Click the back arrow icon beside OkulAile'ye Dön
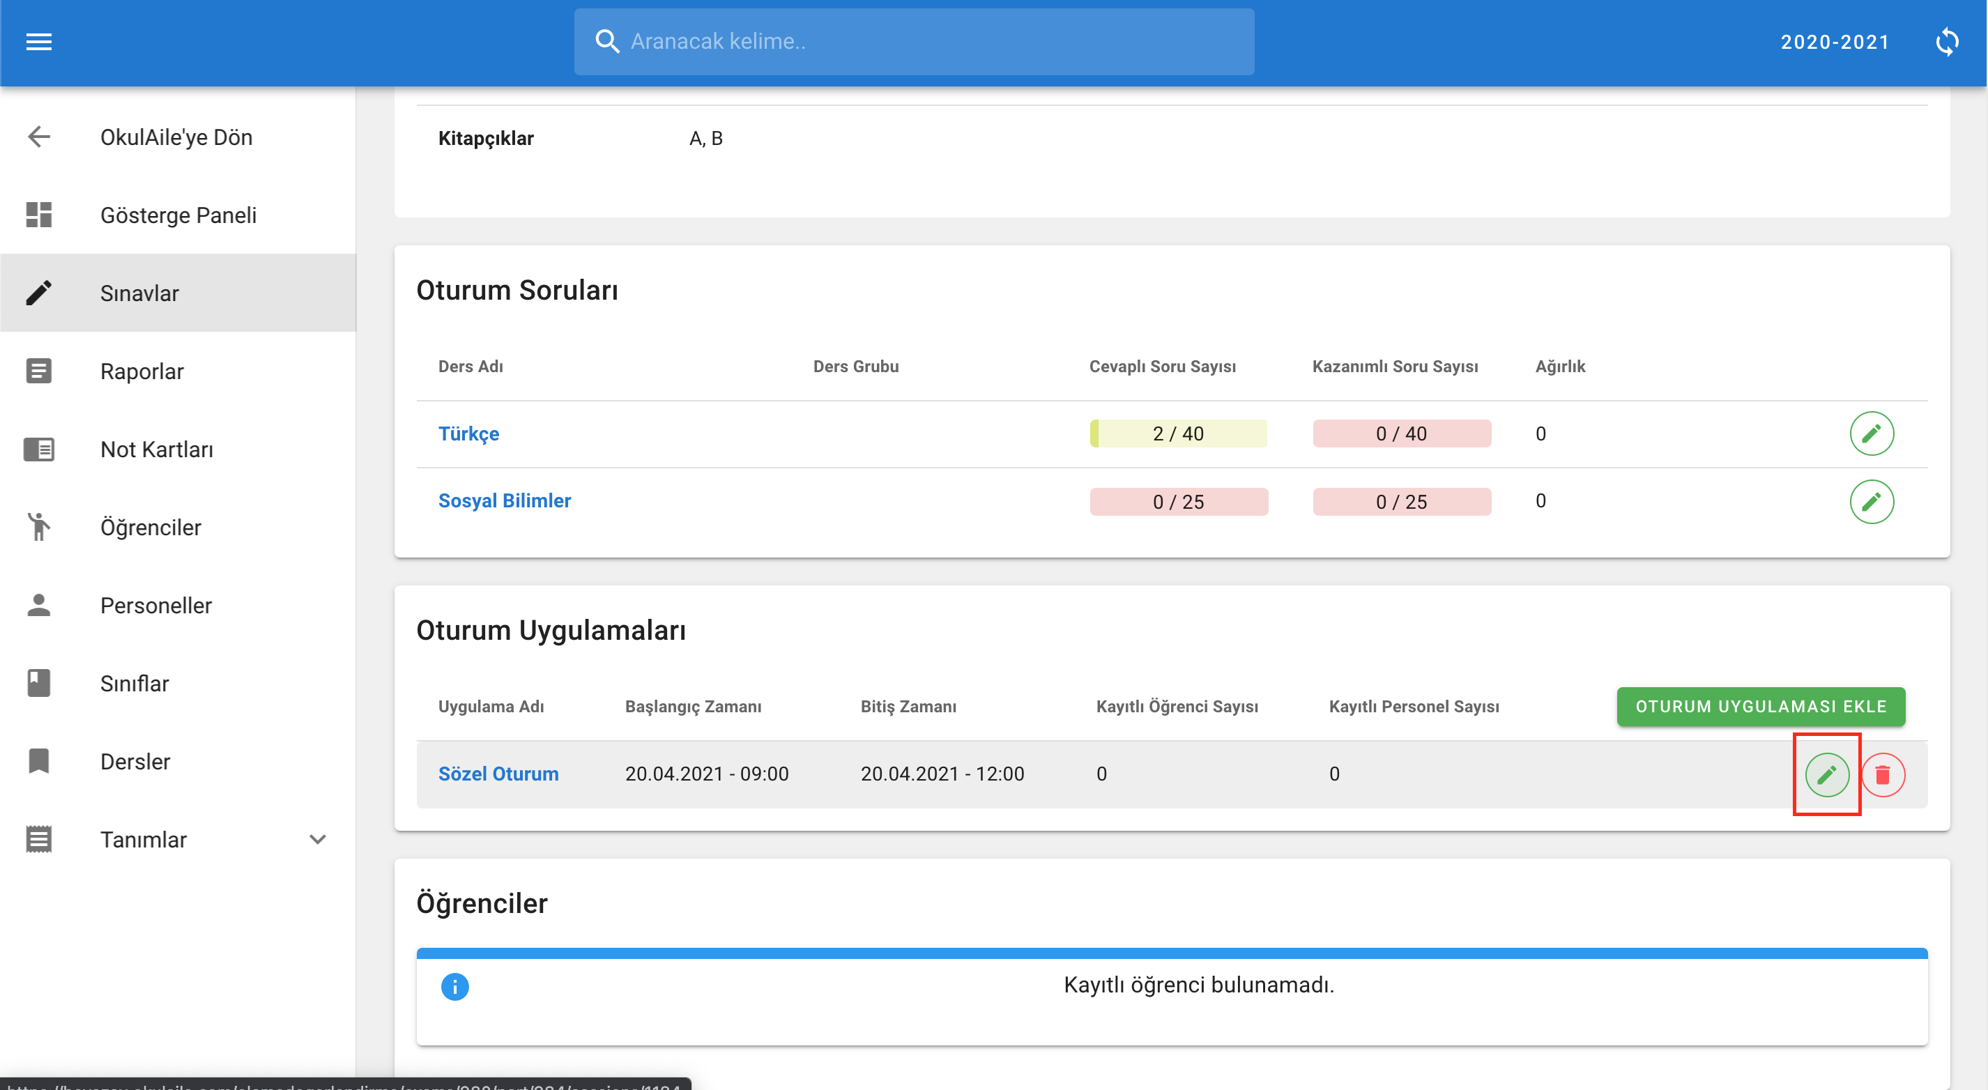Image resolution: width=1988 pixels, height=1090 pixels. (x=38, y=137)
